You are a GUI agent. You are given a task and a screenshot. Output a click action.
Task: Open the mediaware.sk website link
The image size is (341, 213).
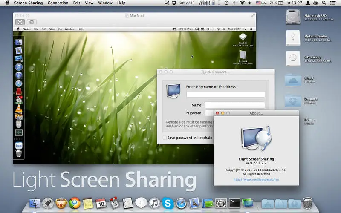pyautogui.click(x=256, y=180)
